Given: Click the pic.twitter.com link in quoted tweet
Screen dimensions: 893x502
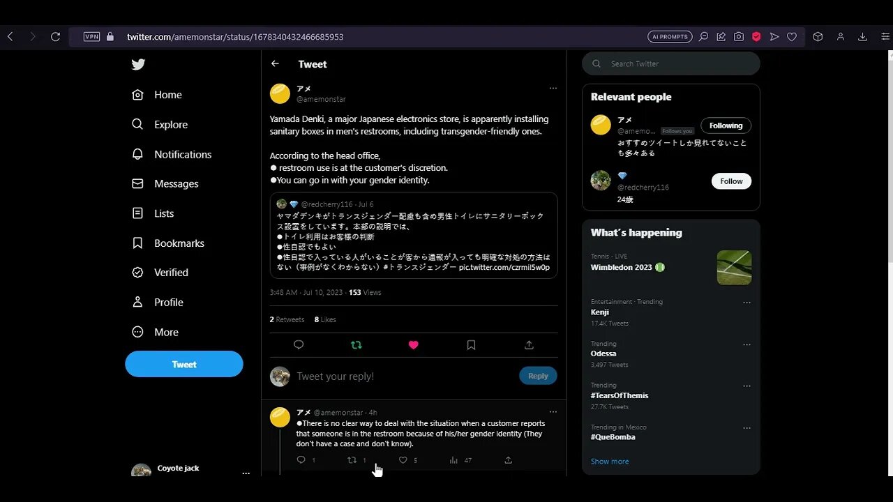Looking at the screenshot, I should tap(504, 267).
